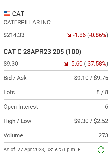
Task: Click the As of 27 Apr 2023 timestamp
Action: (43, 150)
